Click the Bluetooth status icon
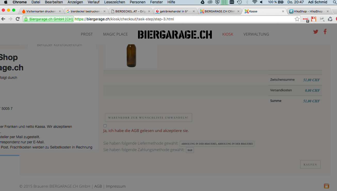 click(247, 2)
